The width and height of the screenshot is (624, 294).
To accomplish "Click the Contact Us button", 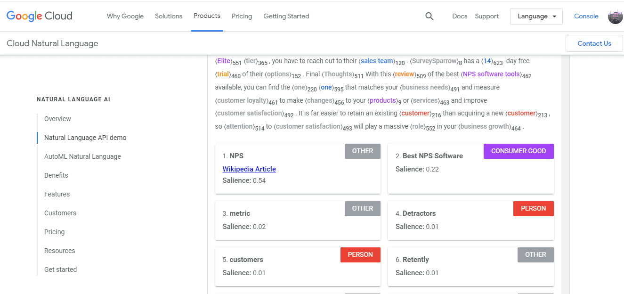I will click(x=594, y=43).
